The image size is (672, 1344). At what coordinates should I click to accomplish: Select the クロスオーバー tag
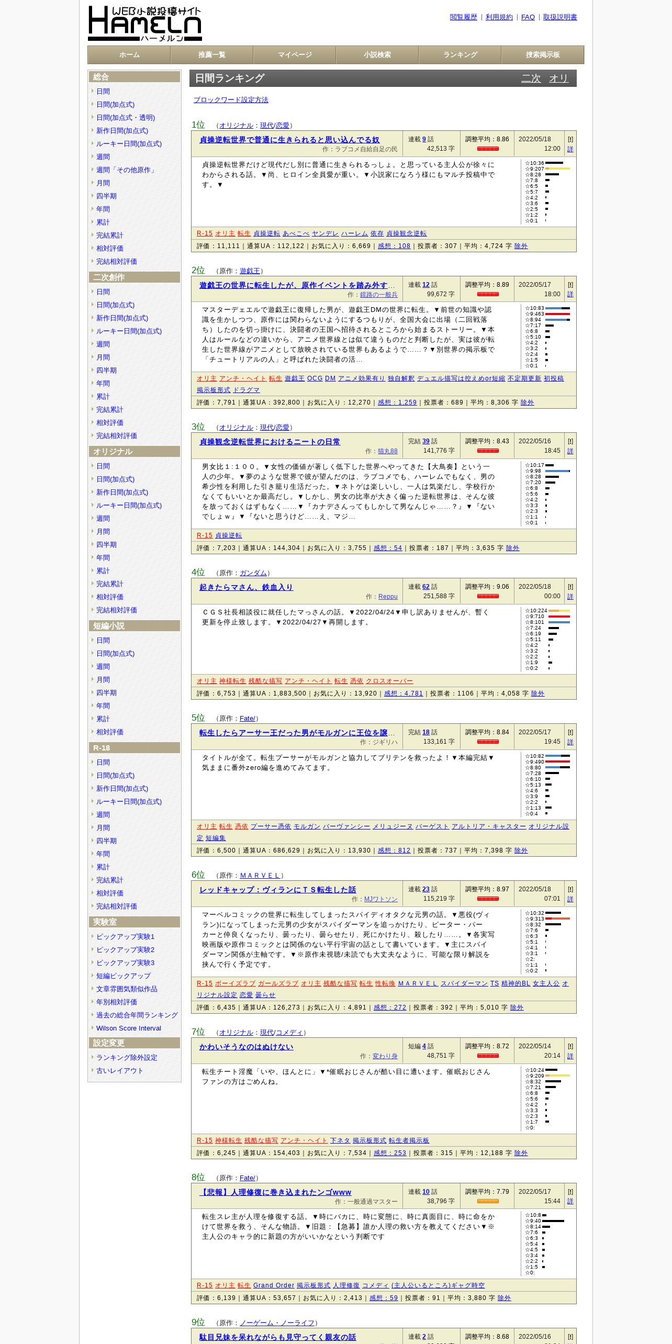point(389,681)
